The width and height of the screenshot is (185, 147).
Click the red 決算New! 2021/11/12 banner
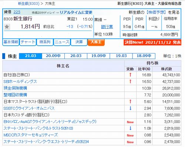(152, 42)
